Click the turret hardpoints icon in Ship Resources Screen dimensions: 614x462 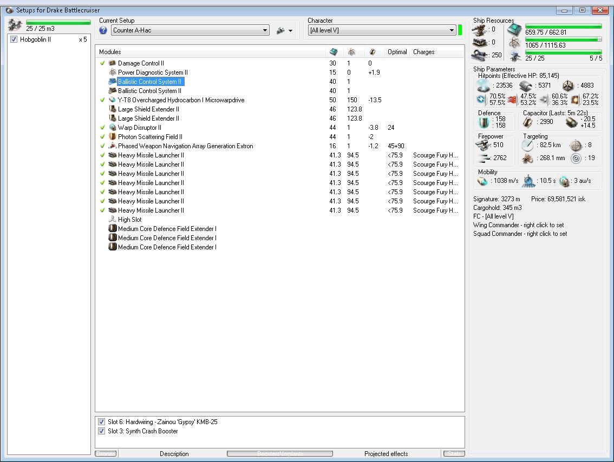coord(479,29)
